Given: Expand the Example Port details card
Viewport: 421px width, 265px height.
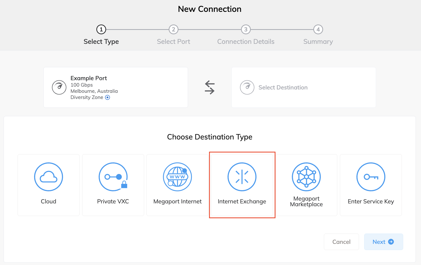Looking at the screenshot, I should coord(115,87).
